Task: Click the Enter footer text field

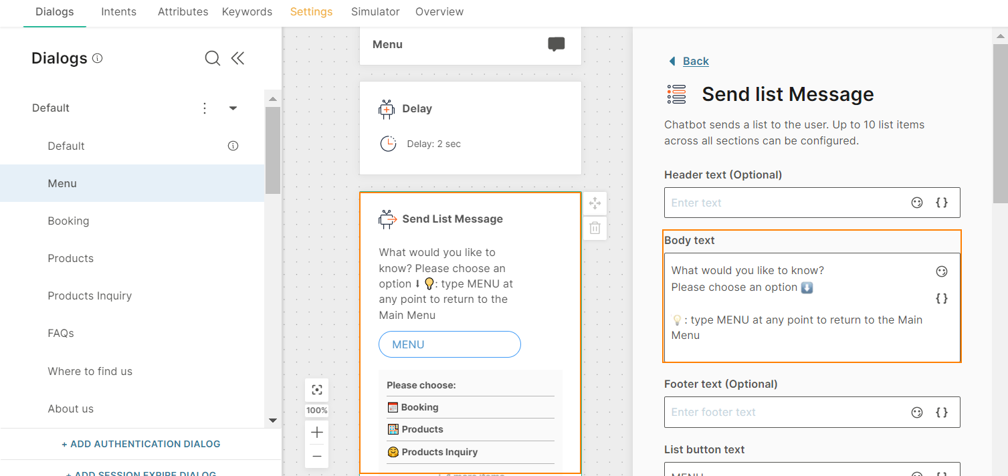Action: point(769,412)
